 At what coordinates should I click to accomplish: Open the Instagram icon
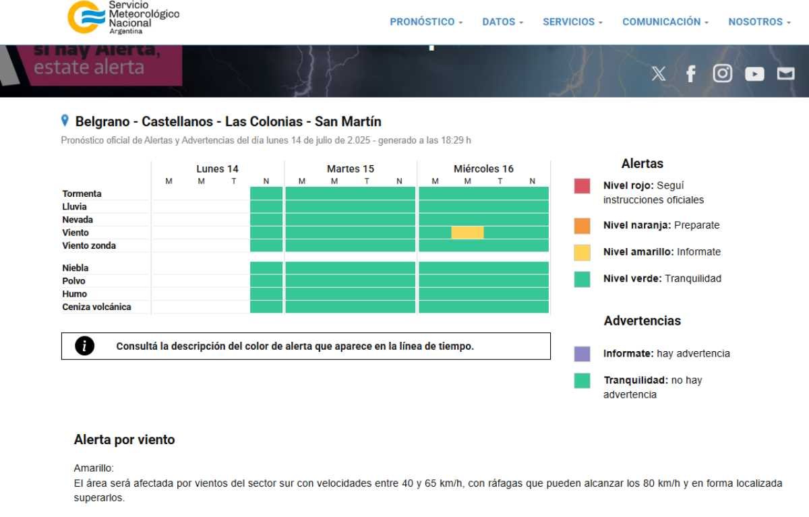point(722,73)
